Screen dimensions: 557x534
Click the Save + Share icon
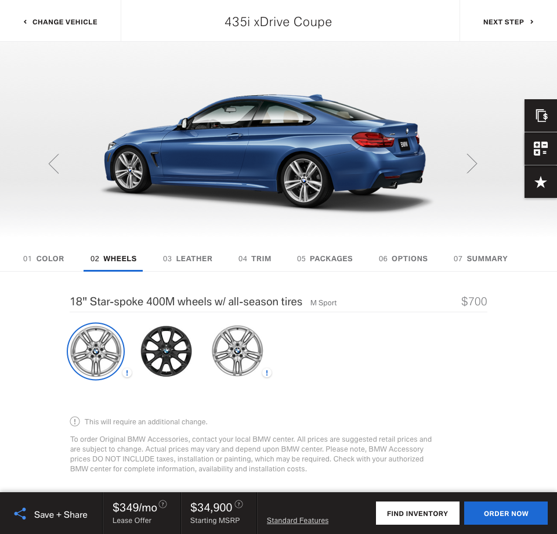click(x=20, y=514)
